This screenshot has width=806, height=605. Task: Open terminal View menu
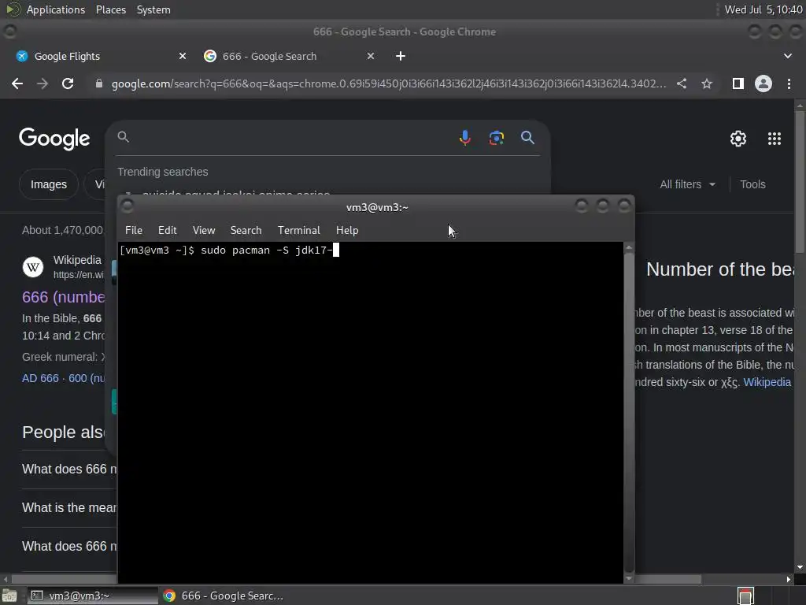[204, 230]
